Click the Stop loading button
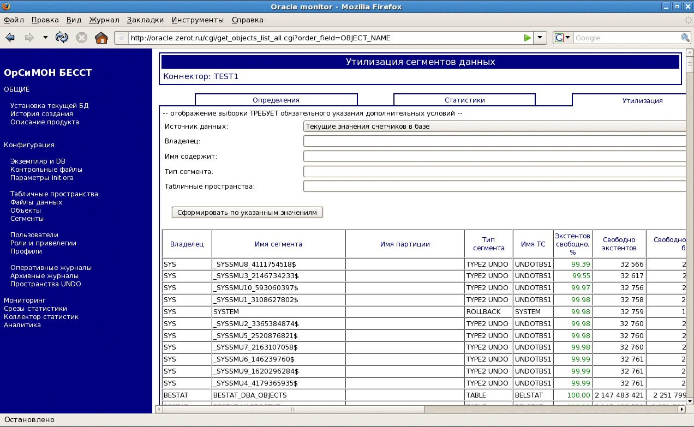 81,38
